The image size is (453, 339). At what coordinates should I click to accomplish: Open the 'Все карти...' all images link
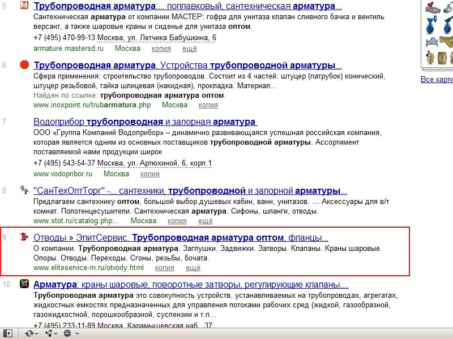click(437, 79)
